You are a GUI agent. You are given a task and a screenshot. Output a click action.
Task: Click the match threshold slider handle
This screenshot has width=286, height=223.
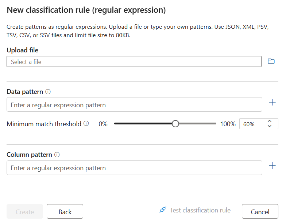click(x=175, y=124)
